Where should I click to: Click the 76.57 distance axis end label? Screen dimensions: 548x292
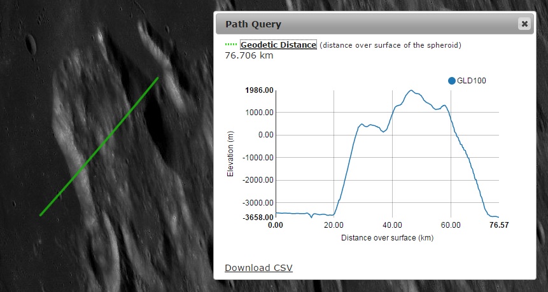[x=498, y=226]
